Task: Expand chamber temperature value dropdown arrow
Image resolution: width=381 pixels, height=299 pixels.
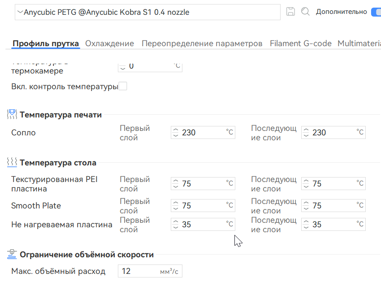Action: point(123,66)
